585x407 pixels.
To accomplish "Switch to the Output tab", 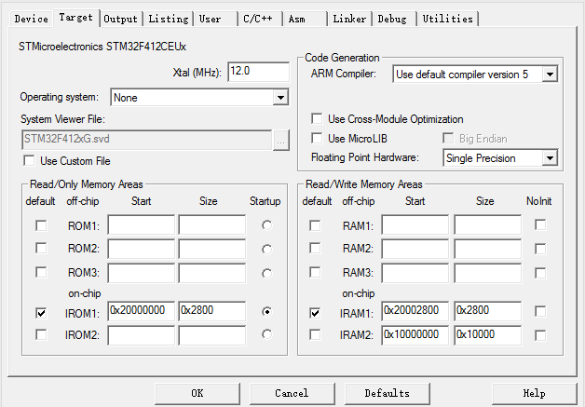I will [120, 19].
